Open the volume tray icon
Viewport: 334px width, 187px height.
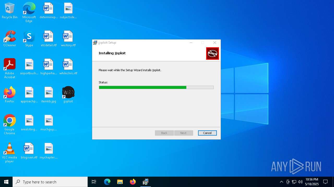click(x=300, y=182)
